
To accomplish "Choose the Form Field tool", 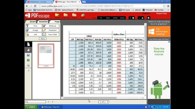I will click(x=51, y=34).
